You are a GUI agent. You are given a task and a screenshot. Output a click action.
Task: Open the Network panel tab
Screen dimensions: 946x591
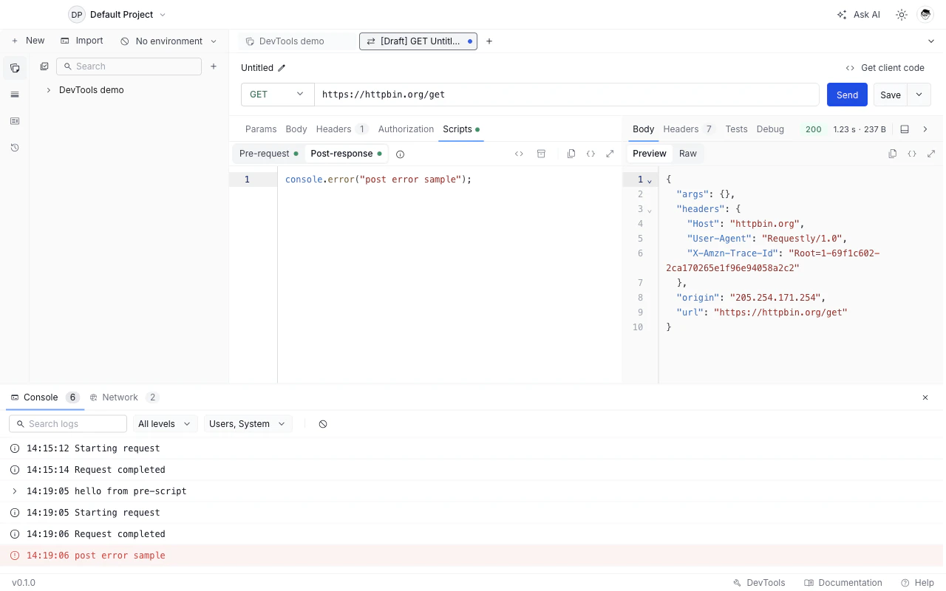pyautogui.click(x=123, y=397)
